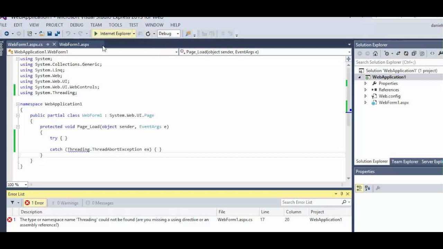Switch to the WebForm1.aspx tab

(x=74, y=44)
